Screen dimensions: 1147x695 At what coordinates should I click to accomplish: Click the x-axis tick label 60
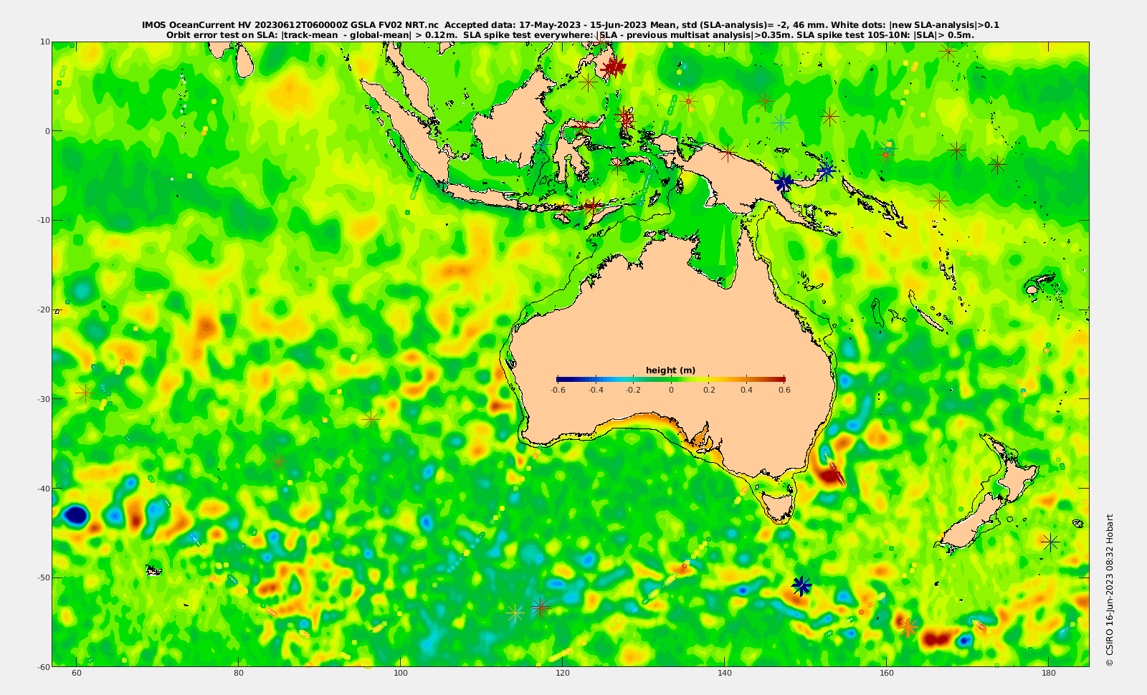[x=77, y=673]
